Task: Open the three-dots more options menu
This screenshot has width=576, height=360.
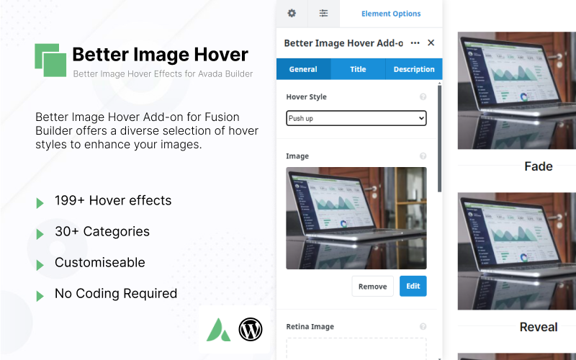Action: [415, 43]
